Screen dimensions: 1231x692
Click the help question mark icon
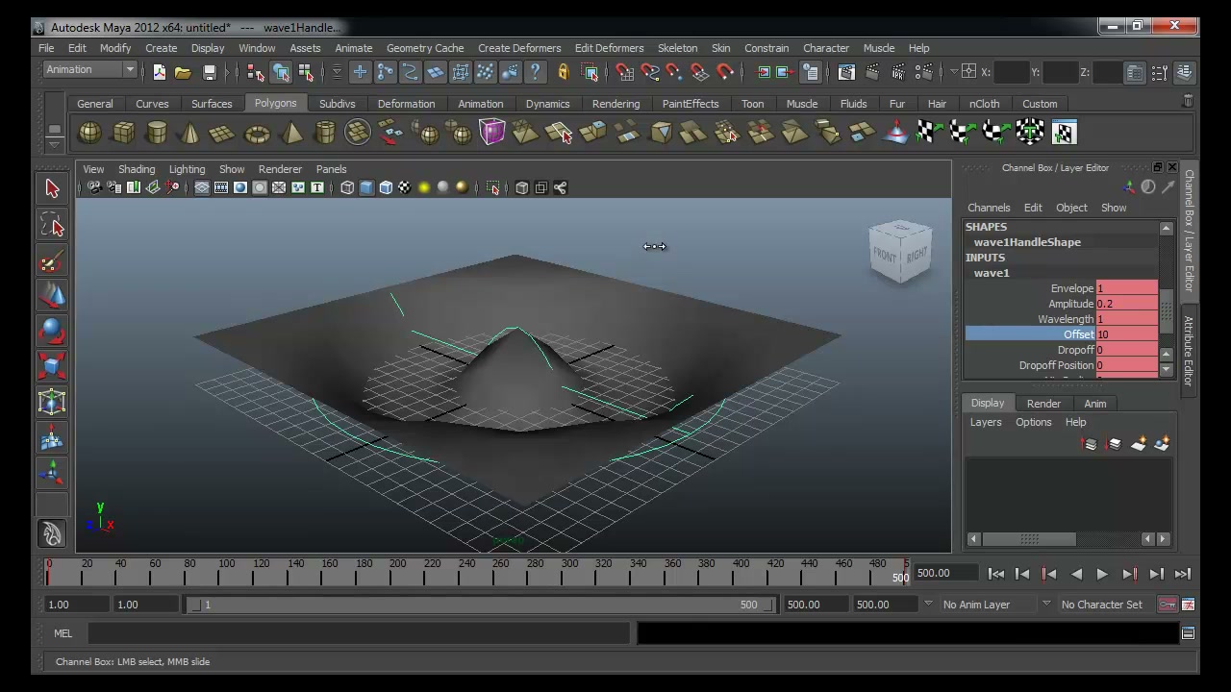pyautogui.click(x=536, y=72)
